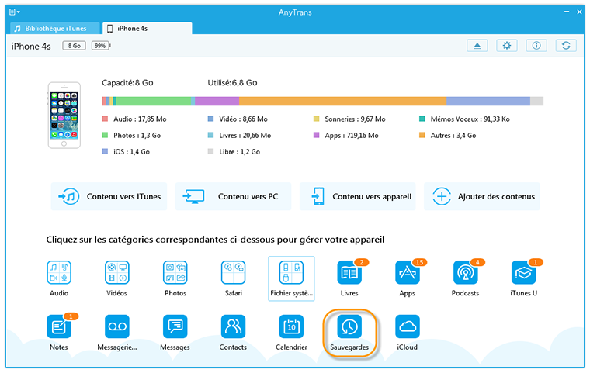Click the Apps color legend swatch
Viewport: 590px width, 373px height.
317,135
